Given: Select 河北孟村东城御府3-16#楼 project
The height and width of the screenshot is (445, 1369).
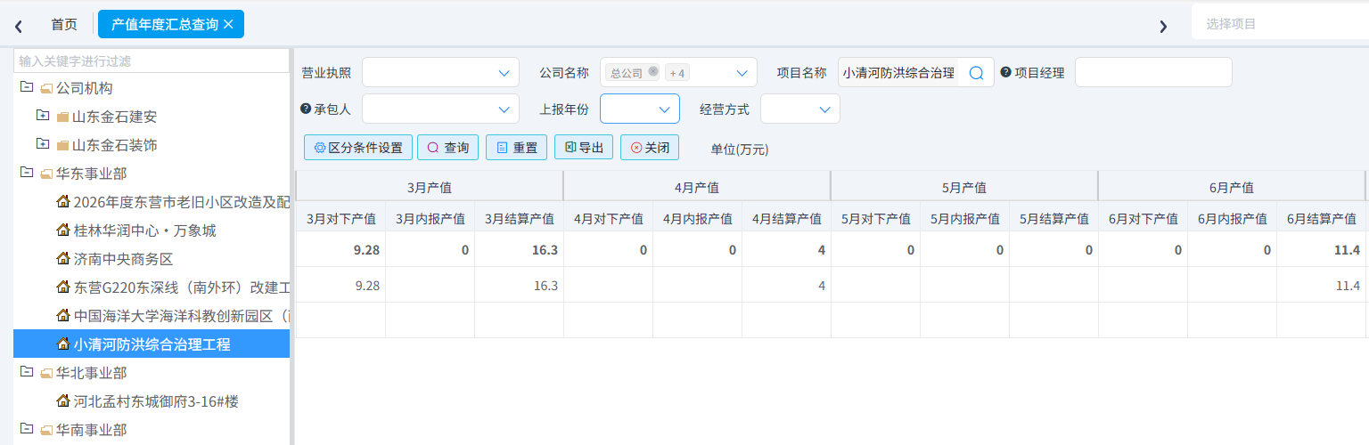Looking at the screenshot, I should click(x=156, y=401).
